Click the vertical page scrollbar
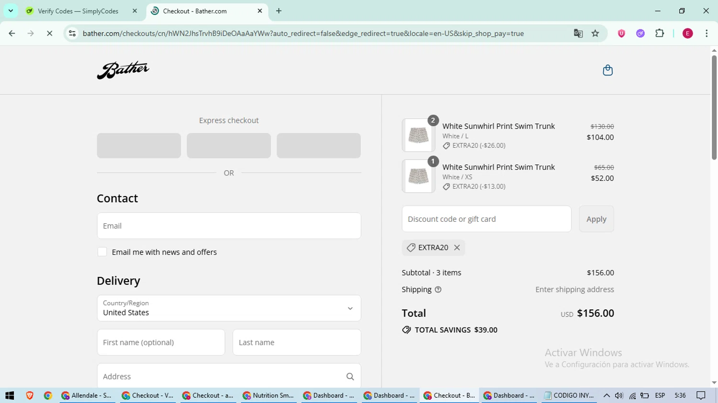This screenshot has width=718, height=403. pos(714,108)
